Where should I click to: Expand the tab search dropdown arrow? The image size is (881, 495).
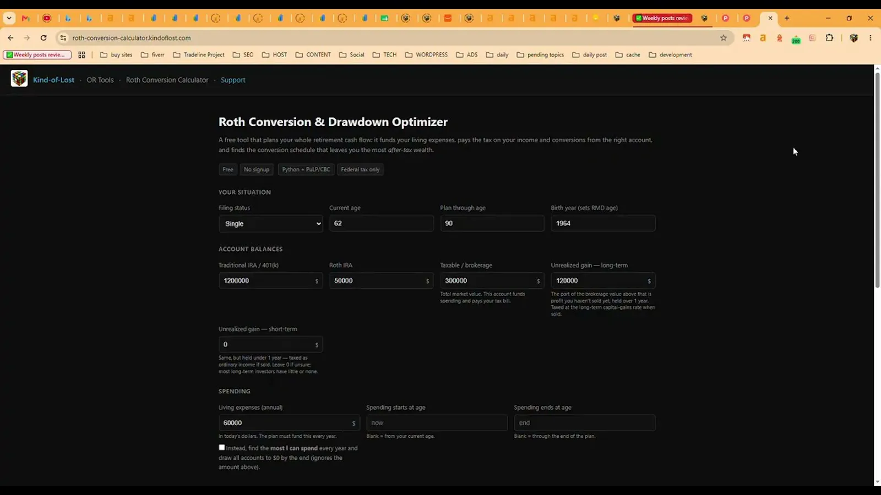tap(9, 18)
